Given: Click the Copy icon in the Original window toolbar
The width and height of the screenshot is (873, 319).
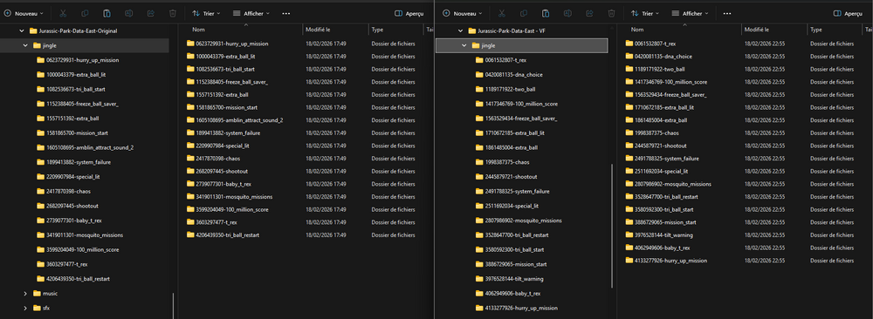Looking at the screenshot, I should [85, 13].
